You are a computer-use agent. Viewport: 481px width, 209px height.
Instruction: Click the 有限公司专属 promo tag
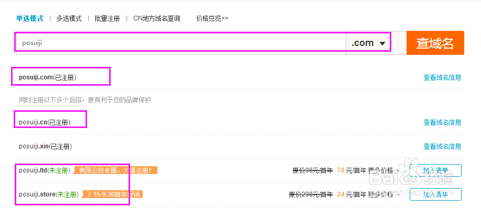tap(115, 170)
